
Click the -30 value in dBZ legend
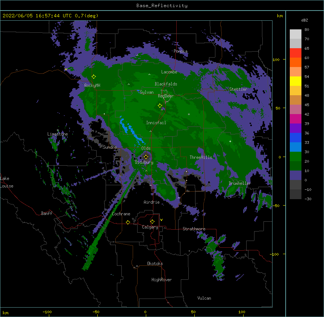(x=308, y=199)
